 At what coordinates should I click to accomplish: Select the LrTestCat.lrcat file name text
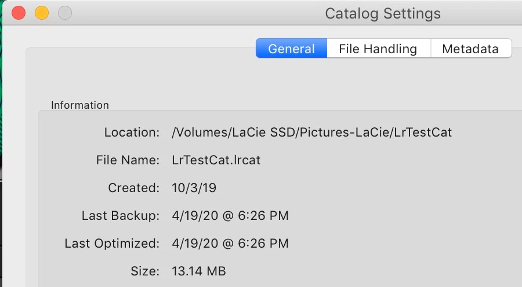(216, 160)
